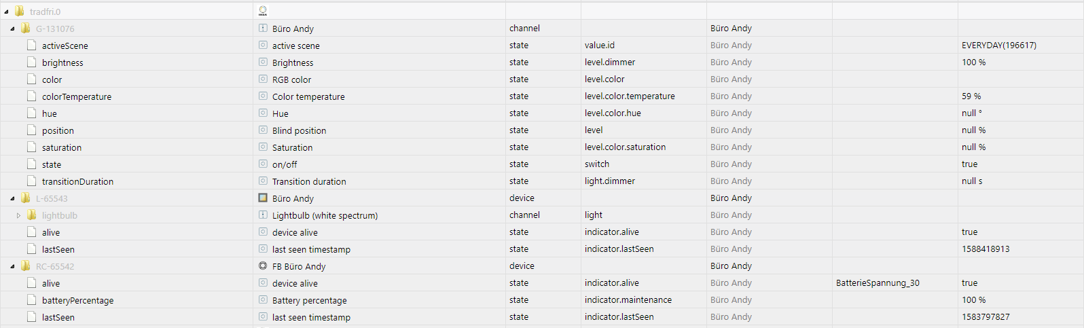Collapse the RC-65542 device folder
Screen dimensions: 1084x328
pos(12,266)
